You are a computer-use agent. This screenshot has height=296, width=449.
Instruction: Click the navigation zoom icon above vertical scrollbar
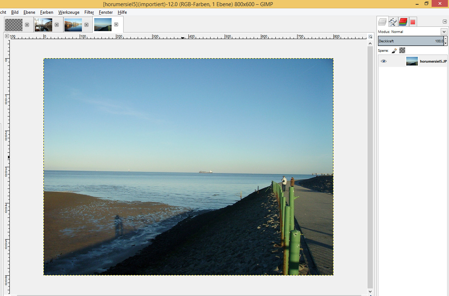(370, 37)
